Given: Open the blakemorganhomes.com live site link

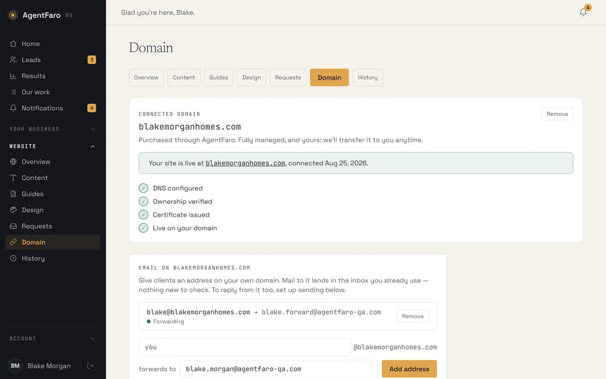Looking at the screenshot, I should (246, 163).
